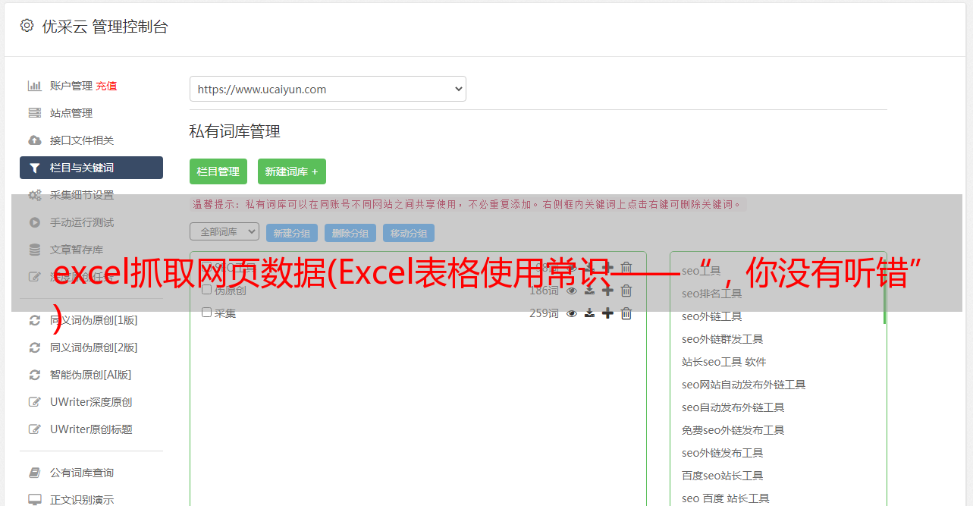
Task: View keywords of the 伪原创 library
Action: tap(572, 291)
